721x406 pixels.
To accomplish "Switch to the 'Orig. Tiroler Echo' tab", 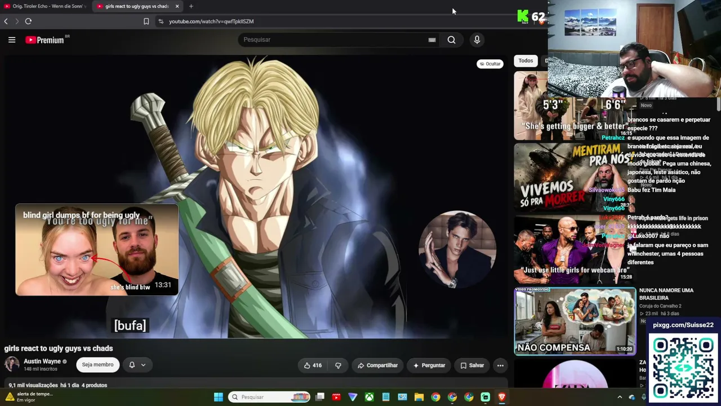I will tap(45, 6).
